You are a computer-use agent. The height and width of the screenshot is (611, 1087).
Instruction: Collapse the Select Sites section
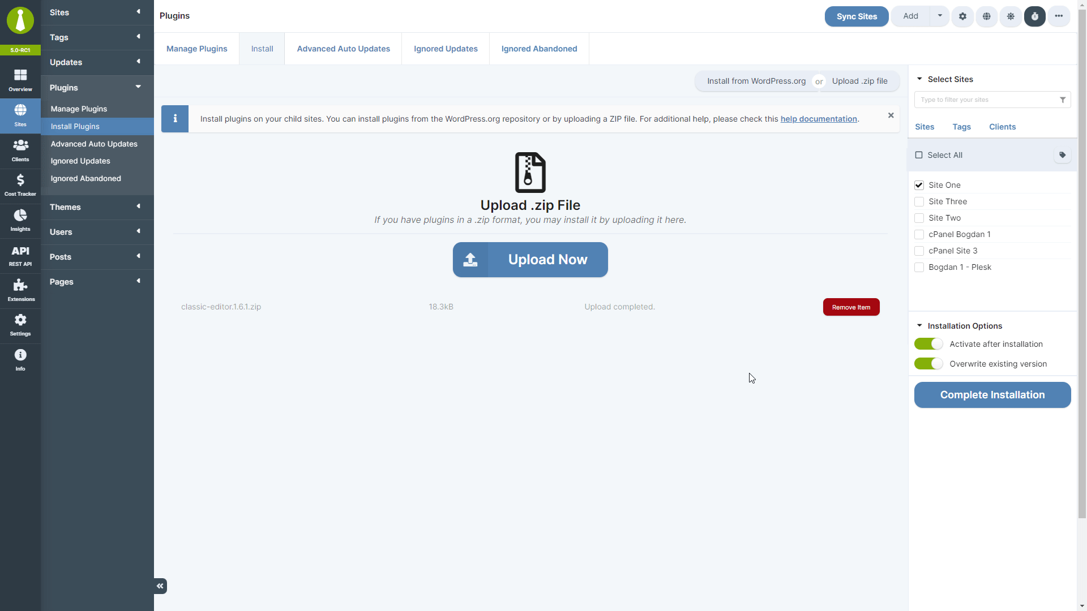(x=920, y=79)
